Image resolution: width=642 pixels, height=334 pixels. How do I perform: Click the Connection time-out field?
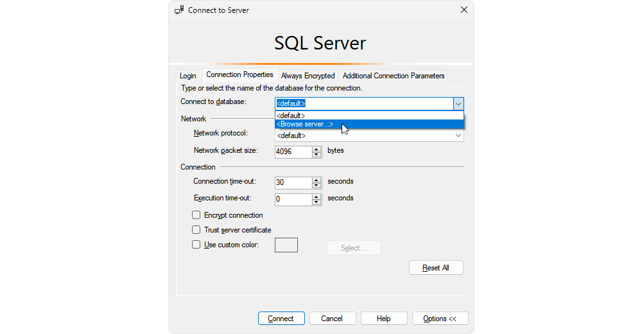pyautogui.click(x=293, y=182)
